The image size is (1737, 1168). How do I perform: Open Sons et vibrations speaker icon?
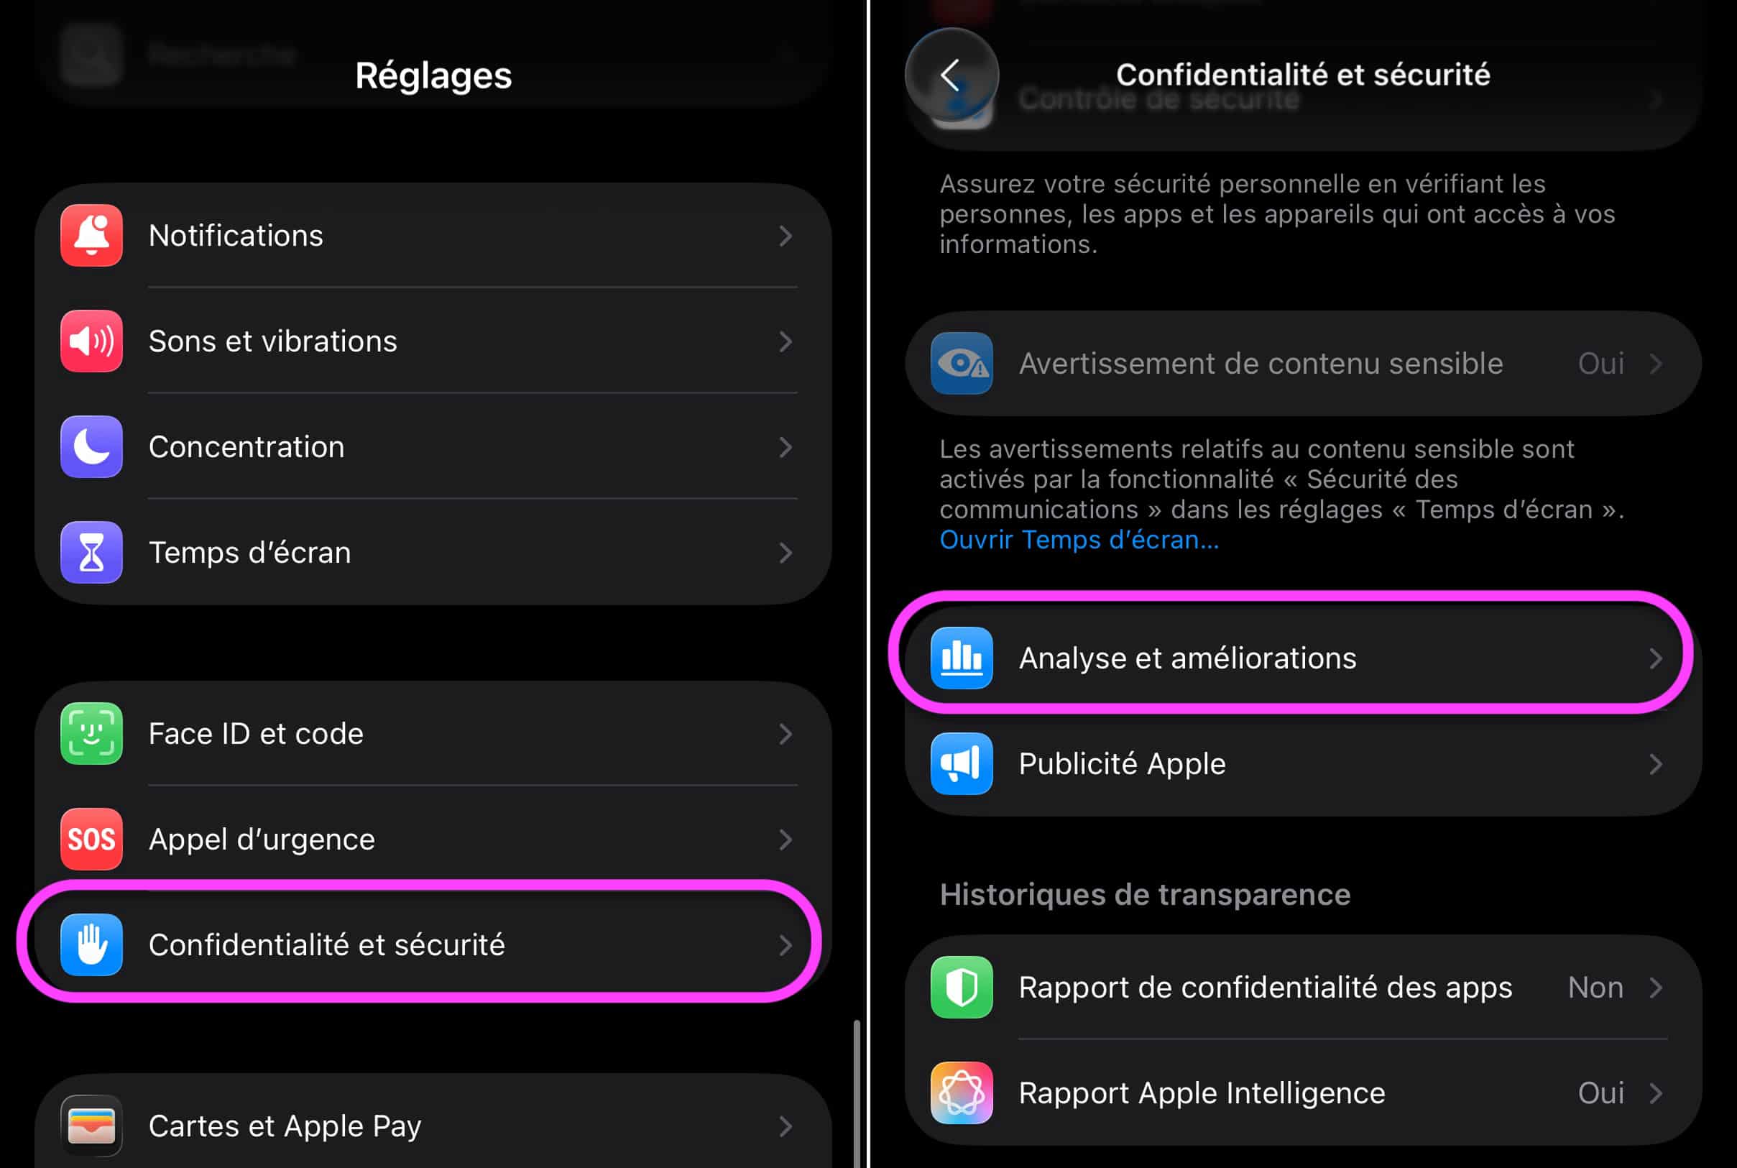tap(91, 341)
